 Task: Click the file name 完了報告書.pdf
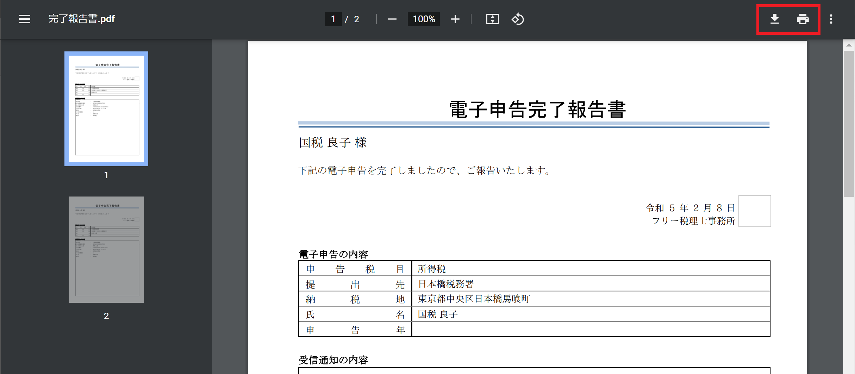(x=82, y=19)
